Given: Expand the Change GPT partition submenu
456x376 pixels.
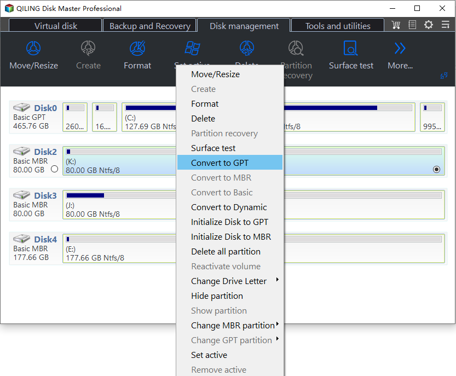Looking at the screenshot, I should click(x=230, y=340).
